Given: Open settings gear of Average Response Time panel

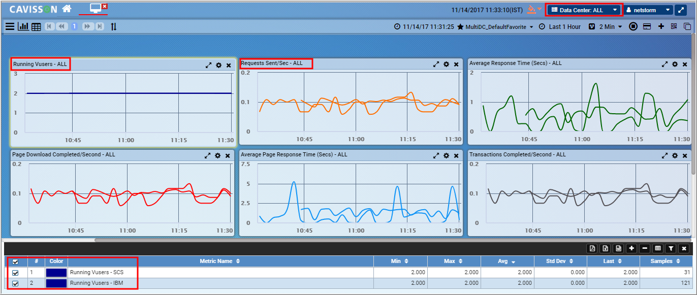Looking at the screenshot, I should (x=675, y=64).
